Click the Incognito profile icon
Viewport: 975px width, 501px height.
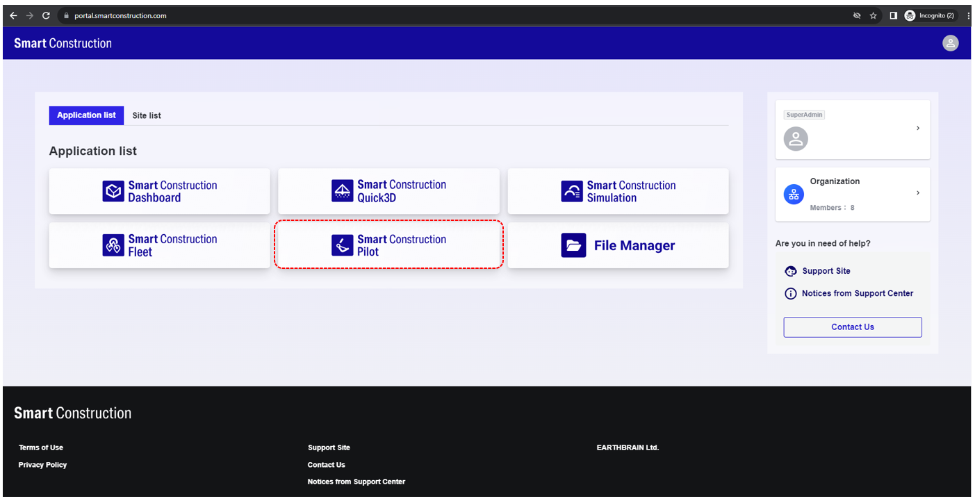pos(910,15)
